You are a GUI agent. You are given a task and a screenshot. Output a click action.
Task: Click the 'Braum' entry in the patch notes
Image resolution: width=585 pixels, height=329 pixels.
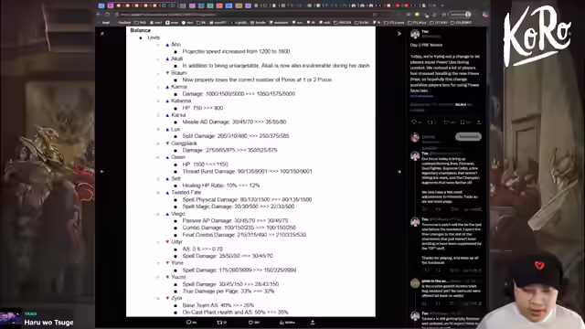[179, 73]
